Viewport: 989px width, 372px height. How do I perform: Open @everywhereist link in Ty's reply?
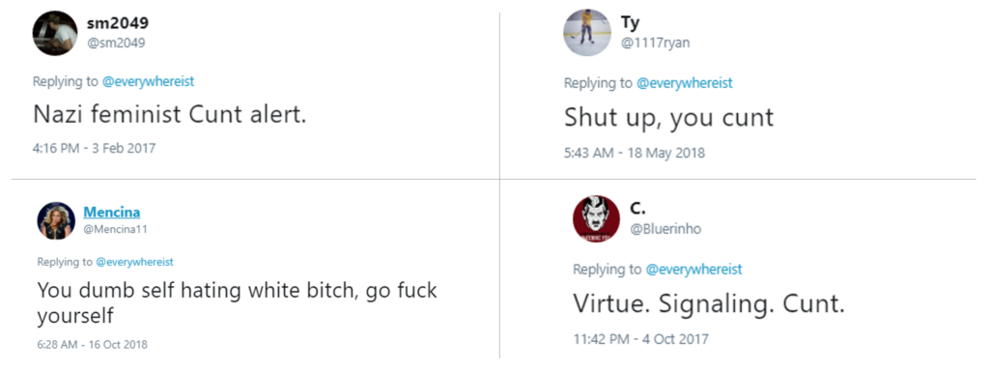click(x=685, y=82)
